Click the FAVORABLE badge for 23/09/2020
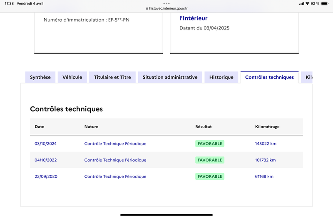This screenshot has height=218, width=333. 210,176
